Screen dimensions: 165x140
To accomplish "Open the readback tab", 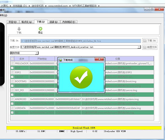I will tap(54, 22).
